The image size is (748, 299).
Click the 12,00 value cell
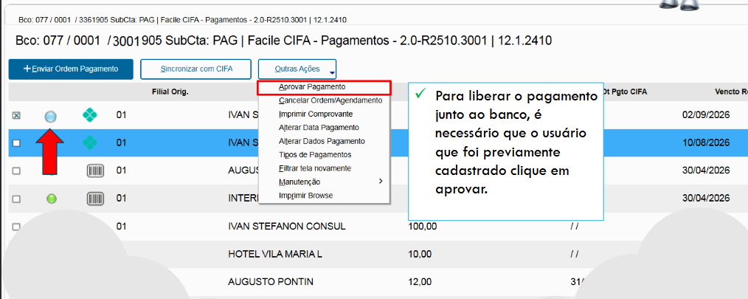click(420, 281)
